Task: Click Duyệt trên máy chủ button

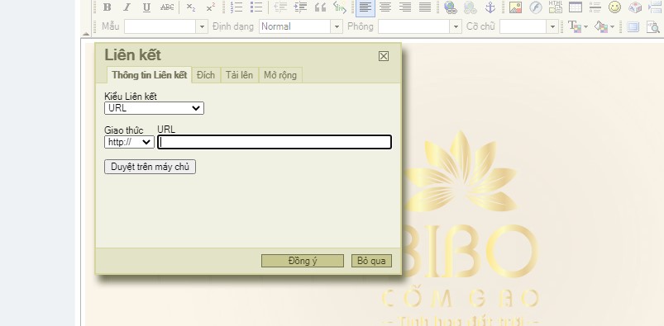Action: (x=150, y=167)
